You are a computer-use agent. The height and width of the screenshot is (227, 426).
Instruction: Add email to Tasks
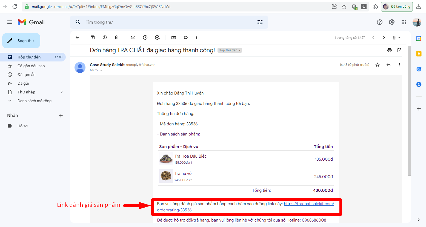157,37
